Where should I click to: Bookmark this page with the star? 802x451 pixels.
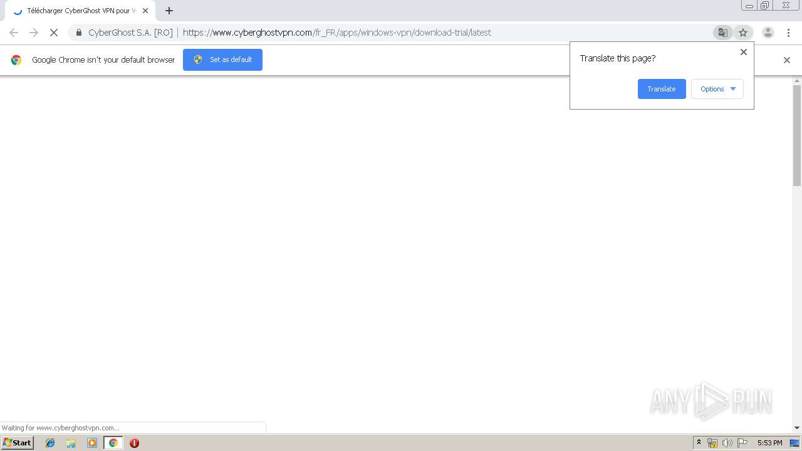click(743, 33)
